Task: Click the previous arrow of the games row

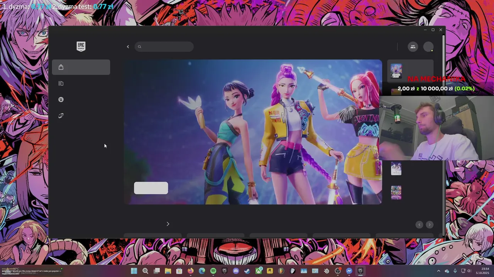Action: pos(420,225)
